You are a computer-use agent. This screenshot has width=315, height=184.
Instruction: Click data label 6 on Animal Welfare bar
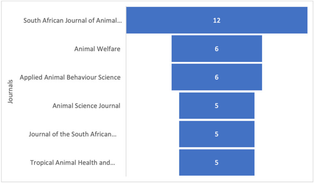[216, 49]
